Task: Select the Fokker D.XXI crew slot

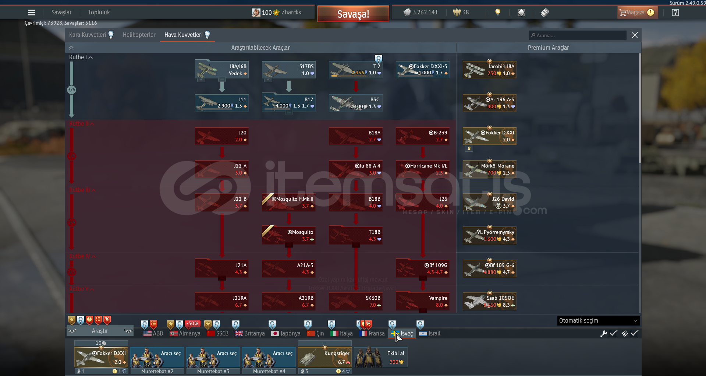Action: tap(101, 357)
